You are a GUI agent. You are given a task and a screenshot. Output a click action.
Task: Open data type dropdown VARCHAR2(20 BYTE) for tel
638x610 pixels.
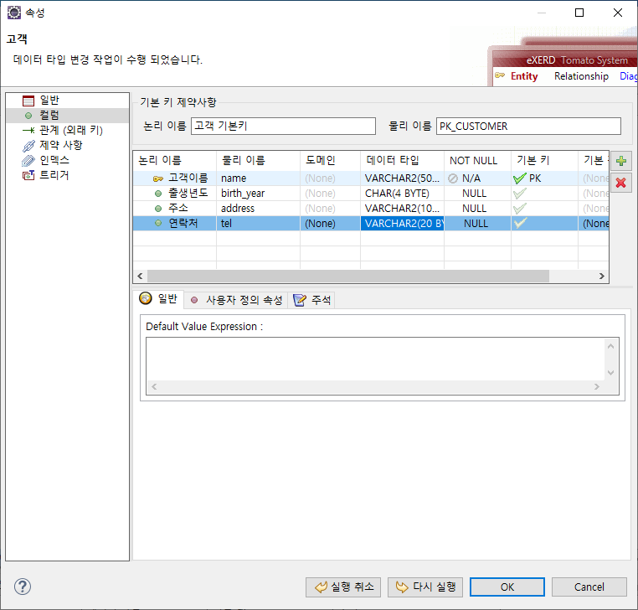[x=402, y=224]
